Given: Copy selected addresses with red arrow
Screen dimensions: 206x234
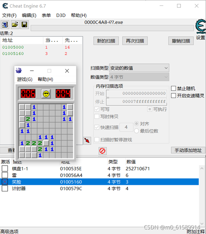Looking at the screenshot, I should [x=87, y=140].
